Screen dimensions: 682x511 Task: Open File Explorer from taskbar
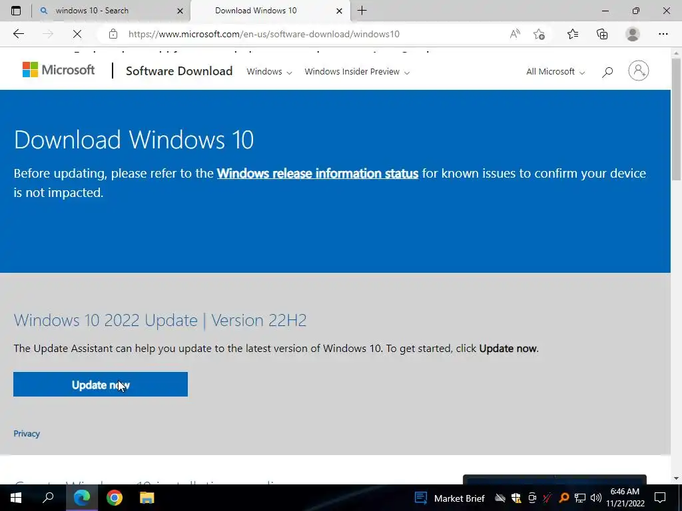147,498
